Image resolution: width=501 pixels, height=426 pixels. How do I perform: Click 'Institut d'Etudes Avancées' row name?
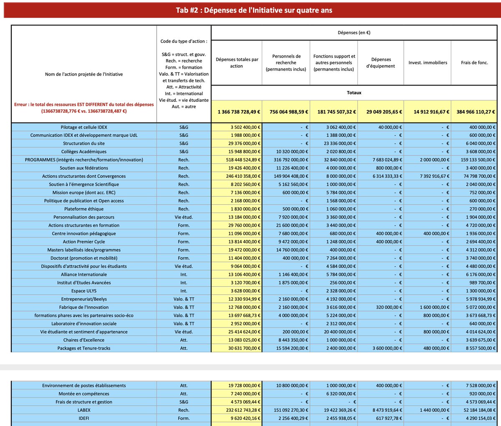click(84, 283)
